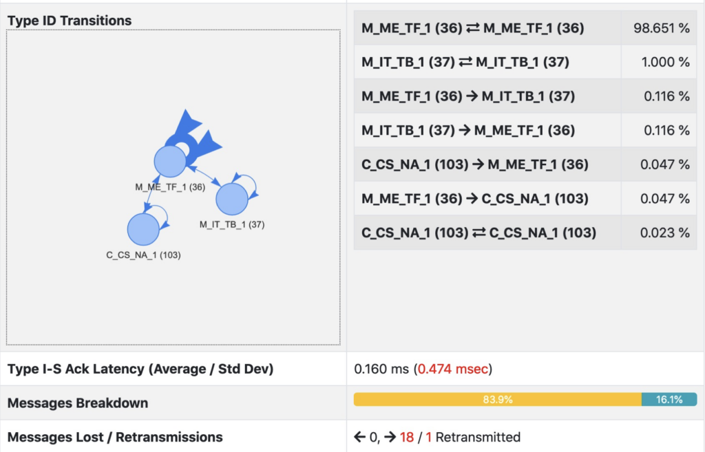
Task: Click the C_CS_NA_1 ⇄ C_CS_NA_1 transition row
Action: 525,233
